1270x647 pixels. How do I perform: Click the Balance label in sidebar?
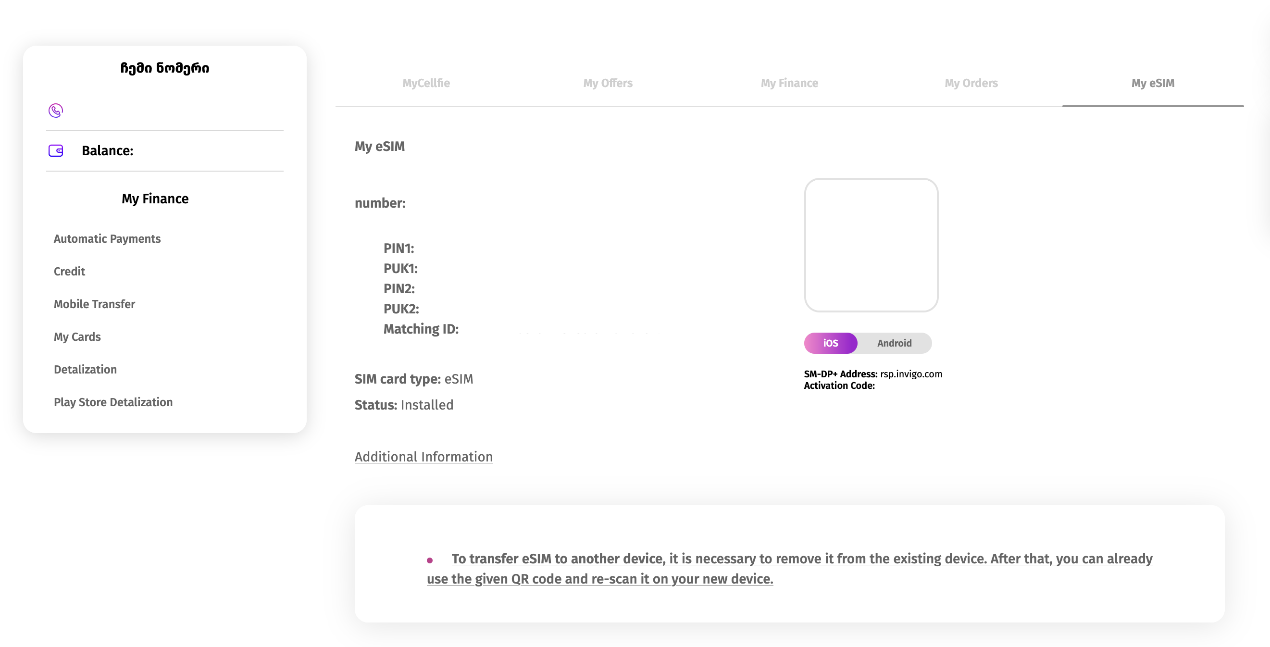108,150
